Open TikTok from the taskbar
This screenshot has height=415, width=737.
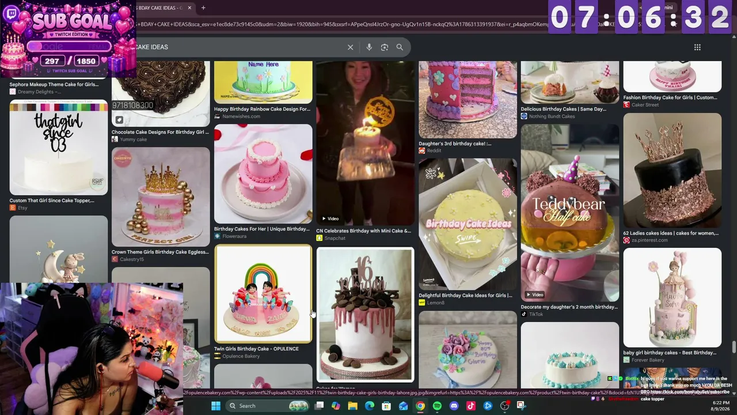click(x=471, y=406)
